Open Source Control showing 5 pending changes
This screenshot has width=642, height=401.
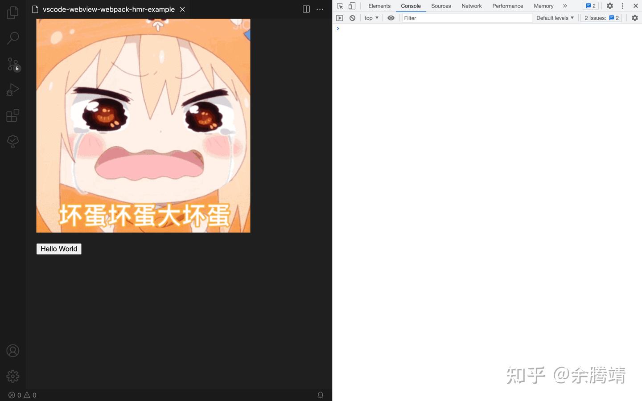(12, 64)
